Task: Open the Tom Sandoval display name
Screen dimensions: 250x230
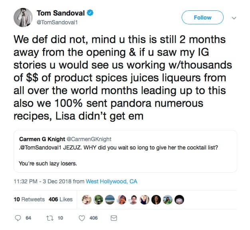Action: point(61,13)
